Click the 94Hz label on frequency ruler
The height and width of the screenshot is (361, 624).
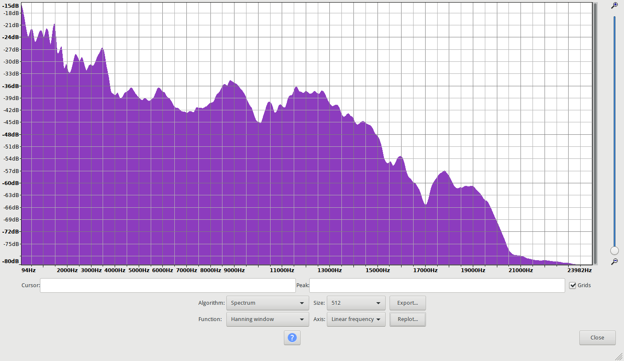[x=29, y=270]
